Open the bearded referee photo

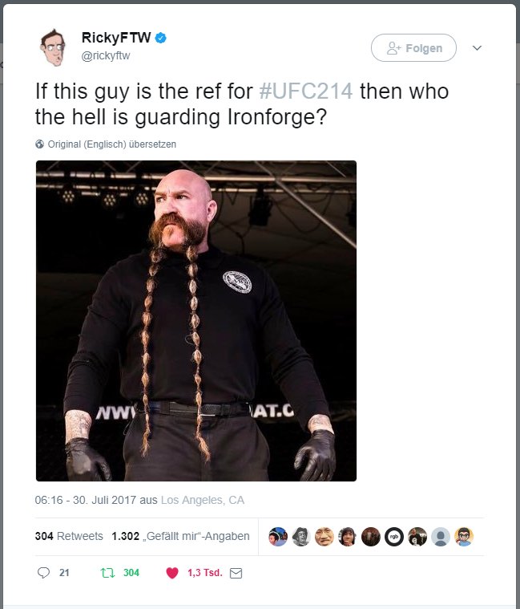click(196, 321)
